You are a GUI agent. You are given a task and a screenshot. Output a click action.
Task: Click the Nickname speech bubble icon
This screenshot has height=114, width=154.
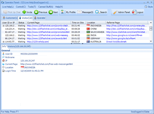pyautogui.click(x=3, y=57)
